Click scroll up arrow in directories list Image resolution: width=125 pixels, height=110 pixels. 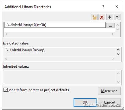pos(118,25)
